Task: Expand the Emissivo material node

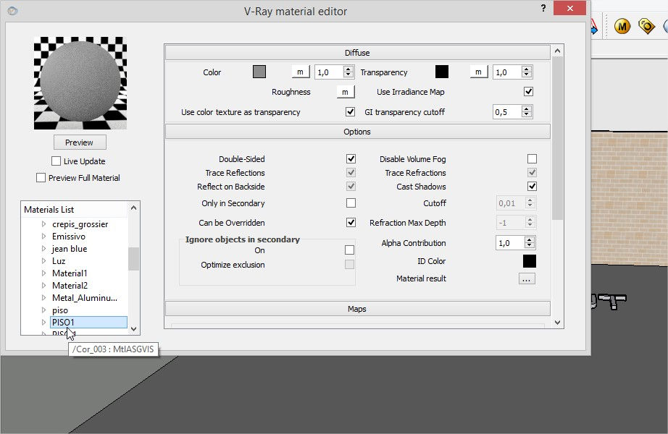Action: click(x=43, y=236)
